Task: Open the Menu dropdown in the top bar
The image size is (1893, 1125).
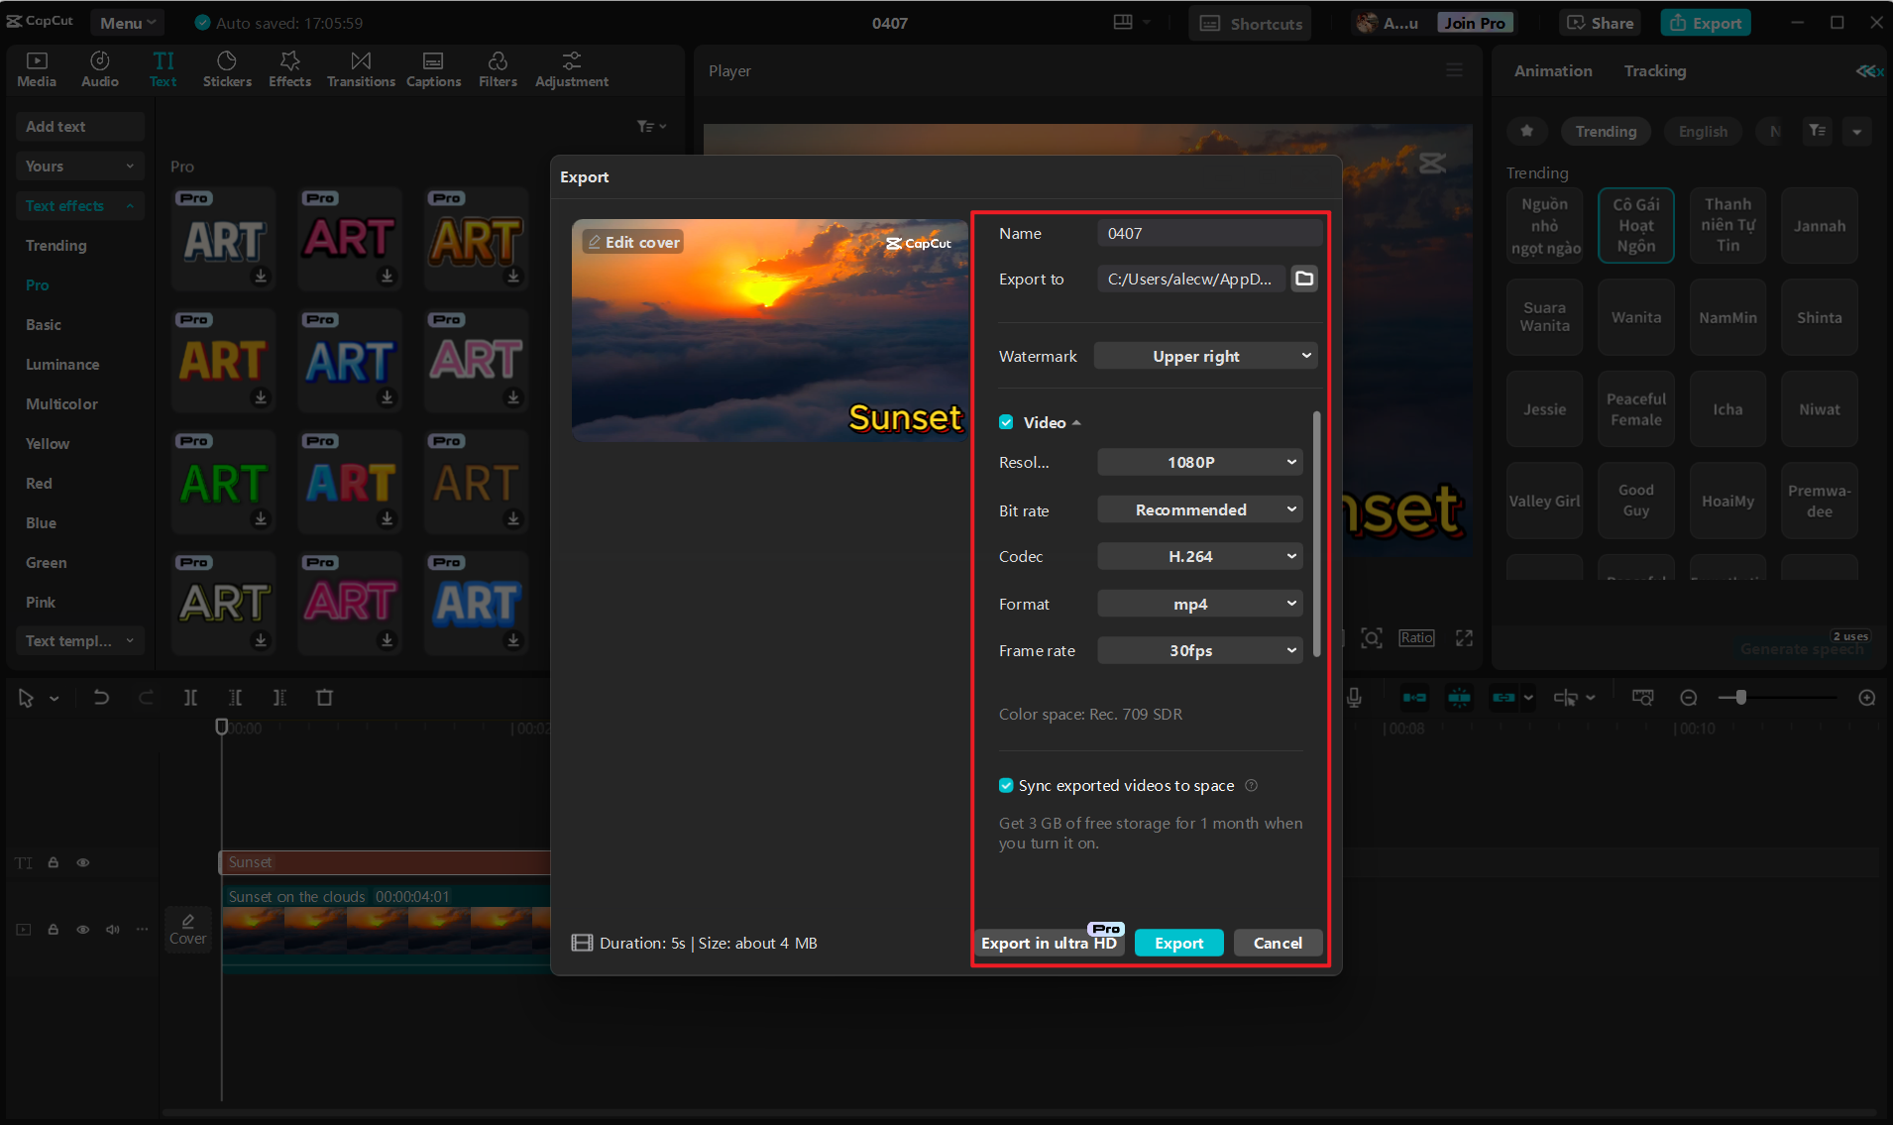Action: [127, 22]
